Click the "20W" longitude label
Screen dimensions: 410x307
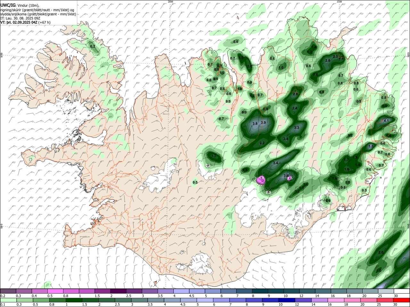pyautogui.click(x=170, y=2)
